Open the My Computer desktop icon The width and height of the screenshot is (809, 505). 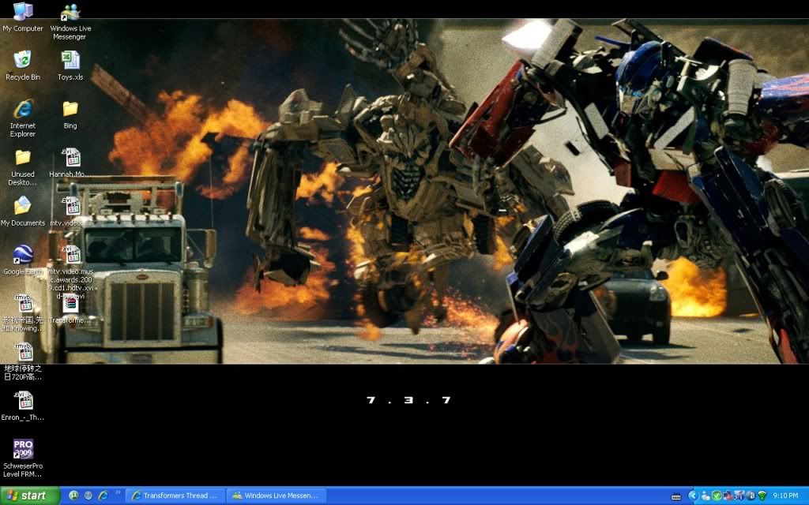[x=23, y=12]
